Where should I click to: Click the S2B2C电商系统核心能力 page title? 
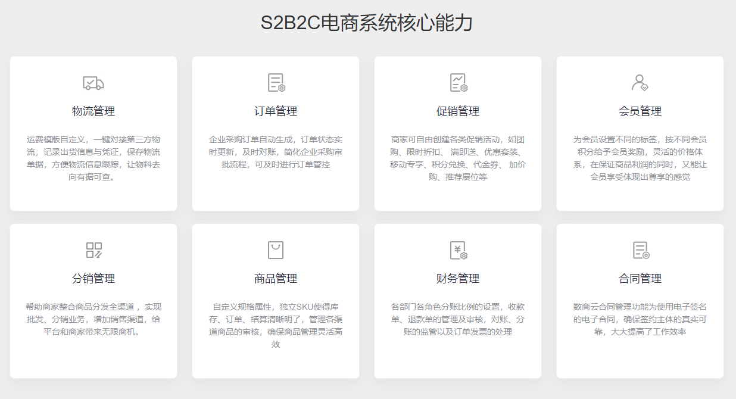367,23
